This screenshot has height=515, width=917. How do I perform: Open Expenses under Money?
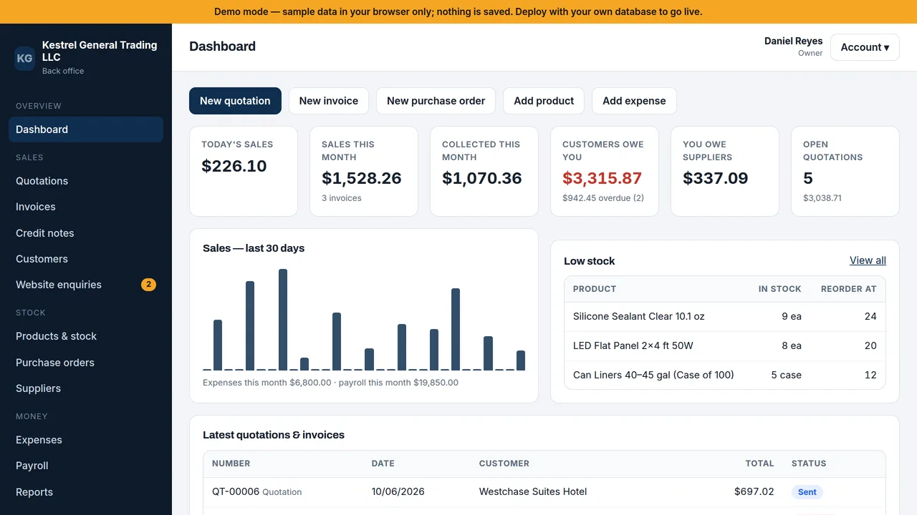(x=86, y=440)
